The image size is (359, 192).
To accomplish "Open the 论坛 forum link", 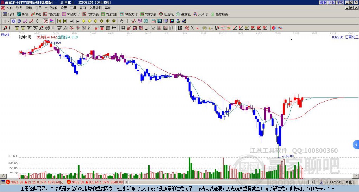I will pyautogui.click(x=331, y=2).
